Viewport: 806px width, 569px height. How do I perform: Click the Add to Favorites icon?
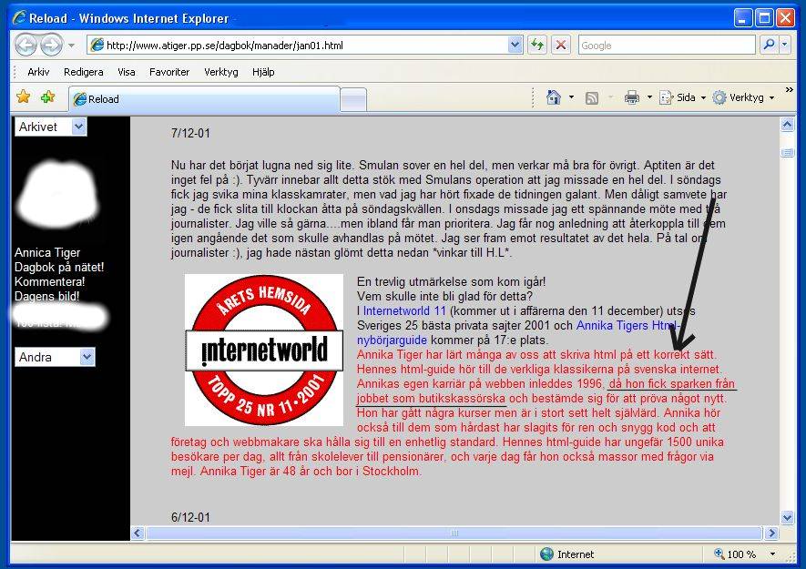pos(47,97)
